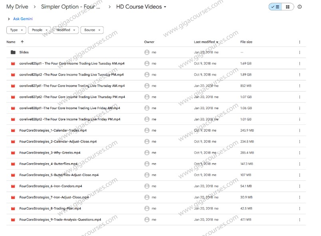321x236 pixels.
Task: Toggle the Last modified sort direction
Action: (218, 42)
